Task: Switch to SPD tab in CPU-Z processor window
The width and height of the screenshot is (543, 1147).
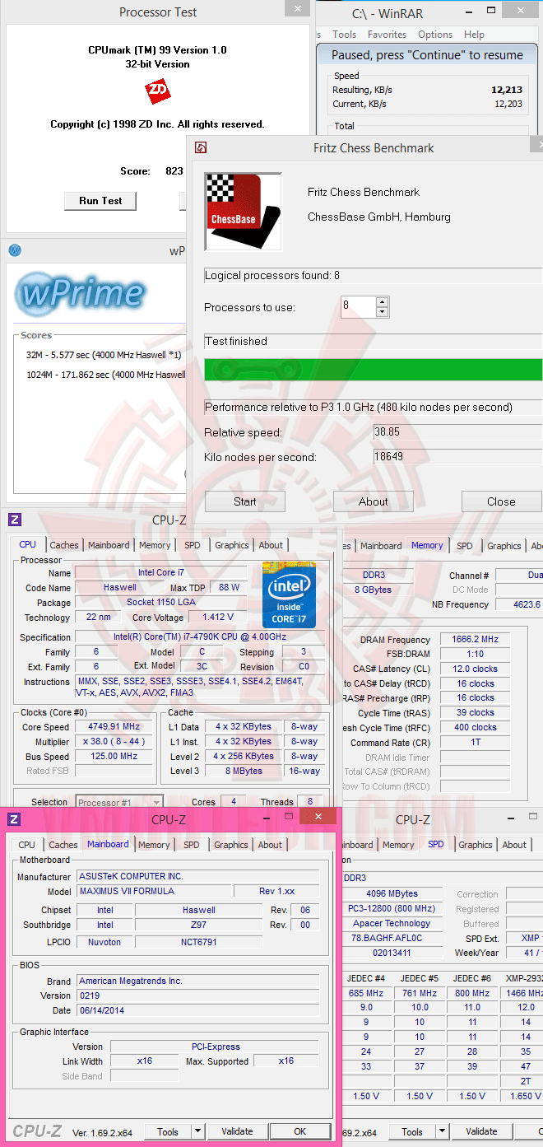Action: [x=192, y=545]
